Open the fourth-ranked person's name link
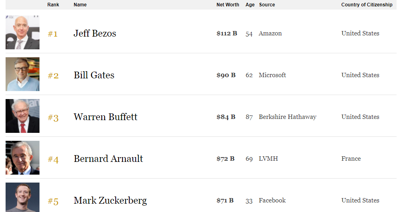The width and height of the screenshot is (399, 212). click(x=108, y=159)
